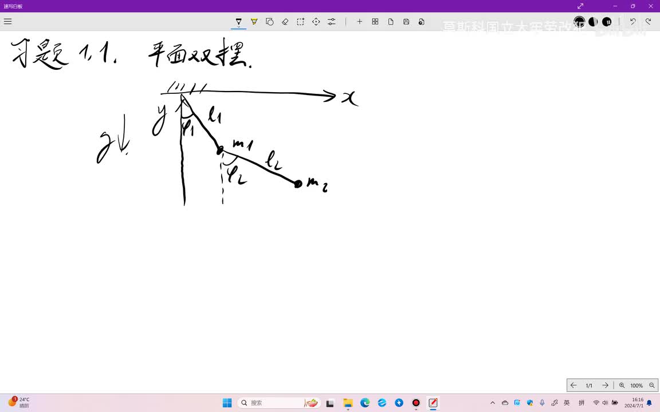The height and width of the screenshot is (412, 660).
Task: Switch input language 英 indicator
Action: pyautogui.click(x=567, y=403)
